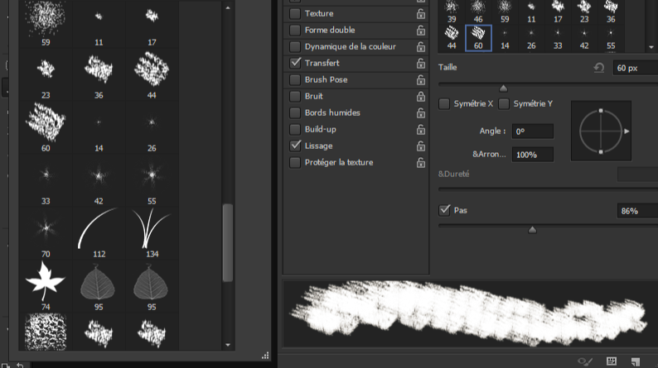Click the preset picker scrollbar thumb
The height and width of the screenshot is (368, 658).
(x=228, y=243)
